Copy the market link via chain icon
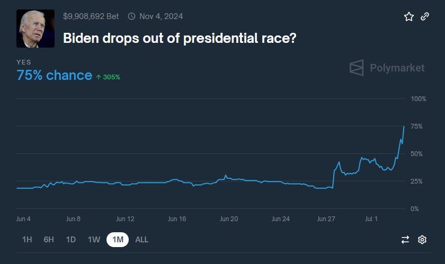This screenshot has width=445, height=264. point(424,16)
